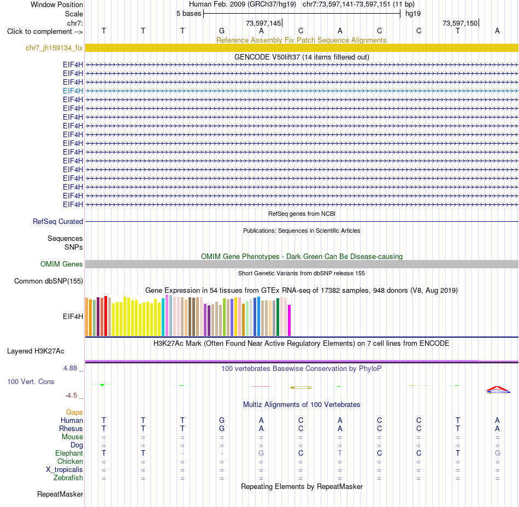Open the OMIM Gene Phenotypes track title
Screen dimensions: 519x507
(302, 256)
